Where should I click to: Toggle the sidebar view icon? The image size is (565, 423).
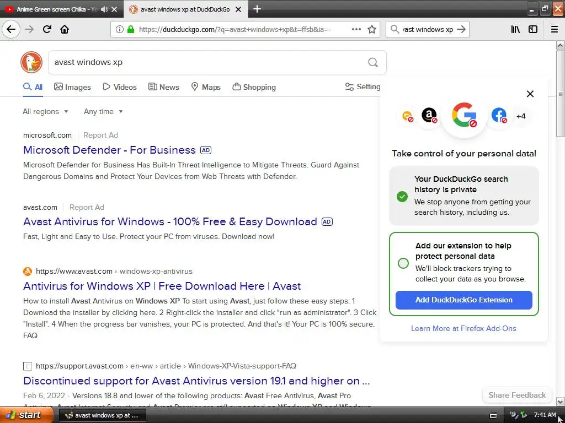pos(533,30)
